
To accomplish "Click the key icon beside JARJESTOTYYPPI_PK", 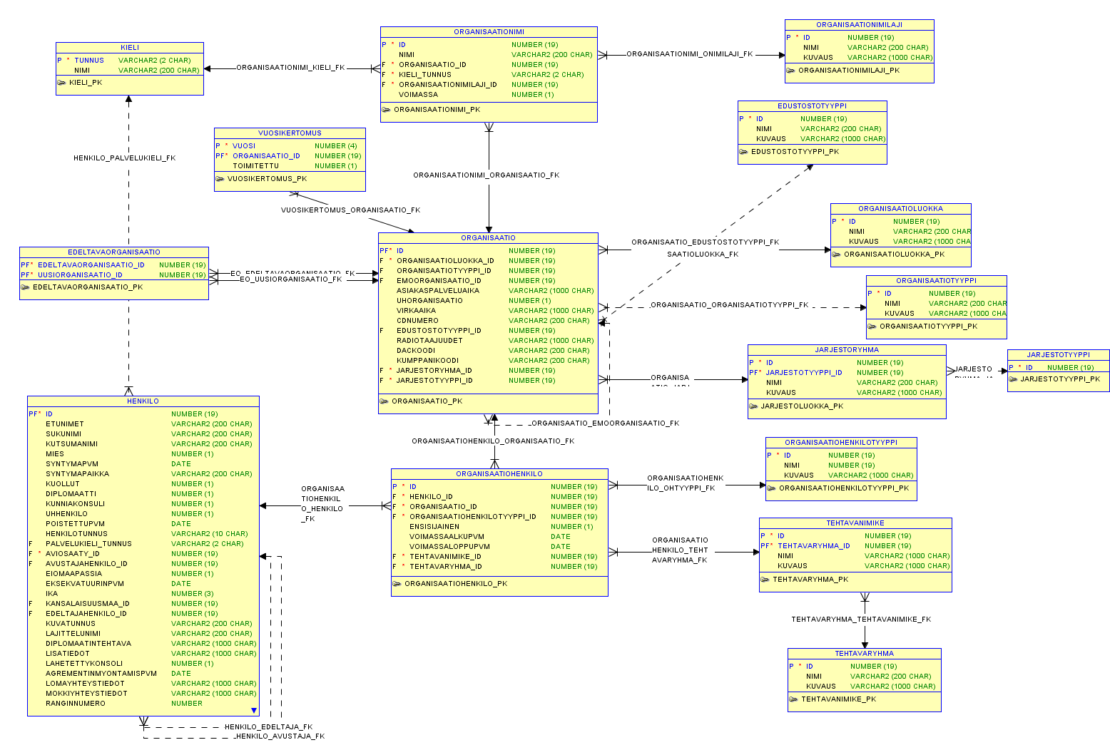I will click(x=1013, y=379).
